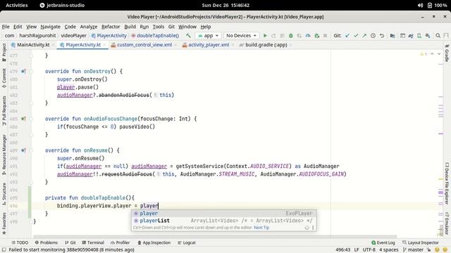Collapse the onResume function fold marker
This screenshot has width=451, height=253.
(x=31, y=150)
